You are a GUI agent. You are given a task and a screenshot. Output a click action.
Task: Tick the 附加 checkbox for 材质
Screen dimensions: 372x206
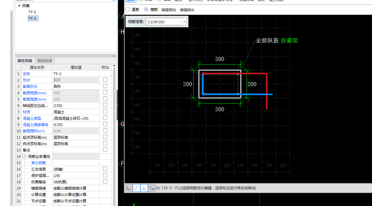point(105,111)
